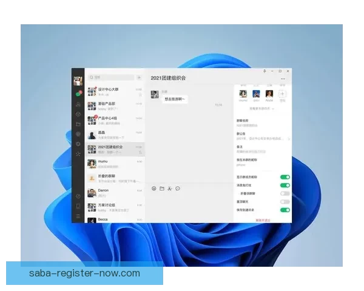Open the Files folder icon in sidebar
Viewport: 364px width, 291px height.
(x=78, y=124)
